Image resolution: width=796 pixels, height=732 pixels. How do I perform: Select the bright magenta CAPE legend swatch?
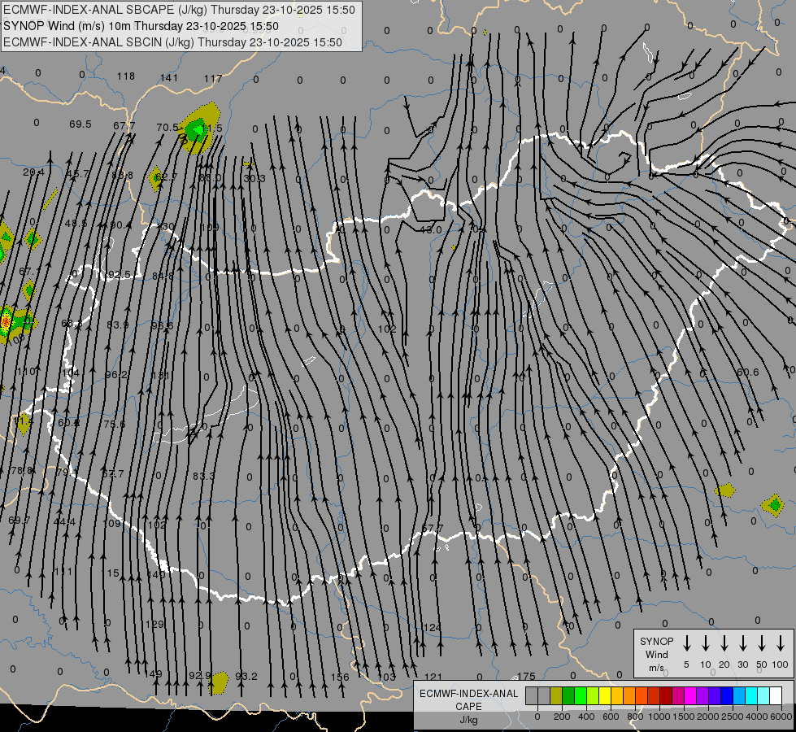[x=690, y=695]
